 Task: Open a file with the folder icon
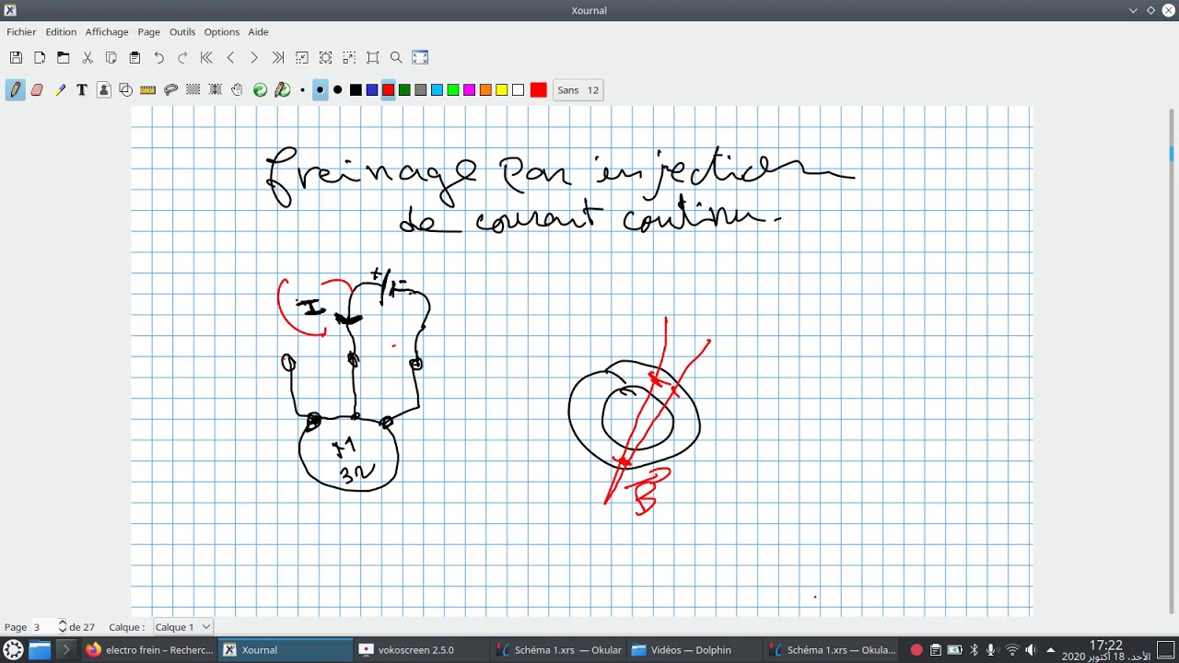pos(64,57)
